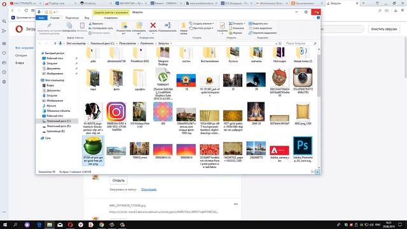Select the woman silhouette hairstyle logo image
The image size is (407, 229).
(x=93, y=112)
